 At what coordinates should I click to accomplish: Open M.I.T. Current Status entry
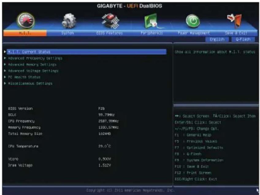click(x=86, y=52)
